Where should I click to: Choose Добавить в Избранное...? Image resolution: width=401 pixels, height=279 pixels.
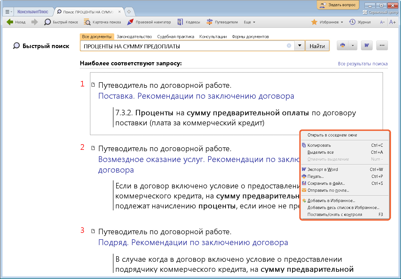[x=345, y=201]
